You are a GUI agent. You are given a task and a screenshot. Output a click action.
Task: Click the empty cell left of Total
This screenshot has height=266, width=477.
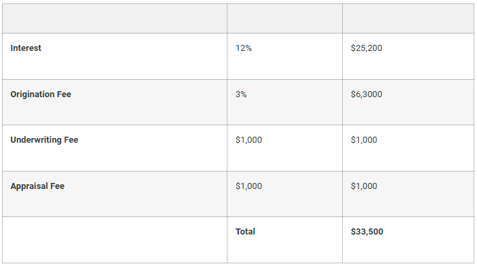click(x=114, y=240)
